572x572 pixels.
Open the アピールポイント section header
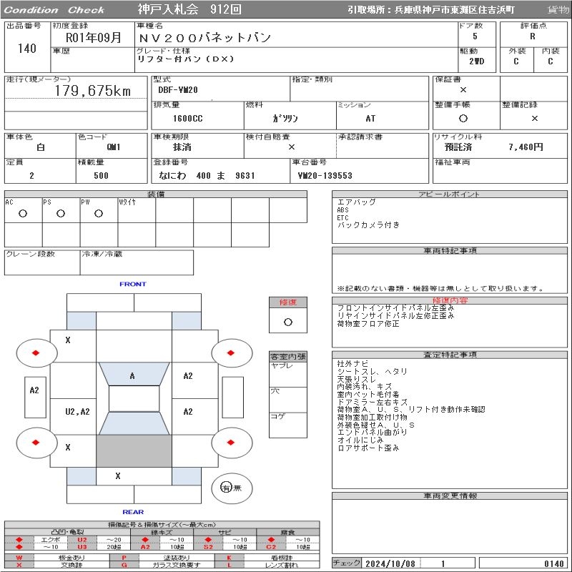(450, 194)
